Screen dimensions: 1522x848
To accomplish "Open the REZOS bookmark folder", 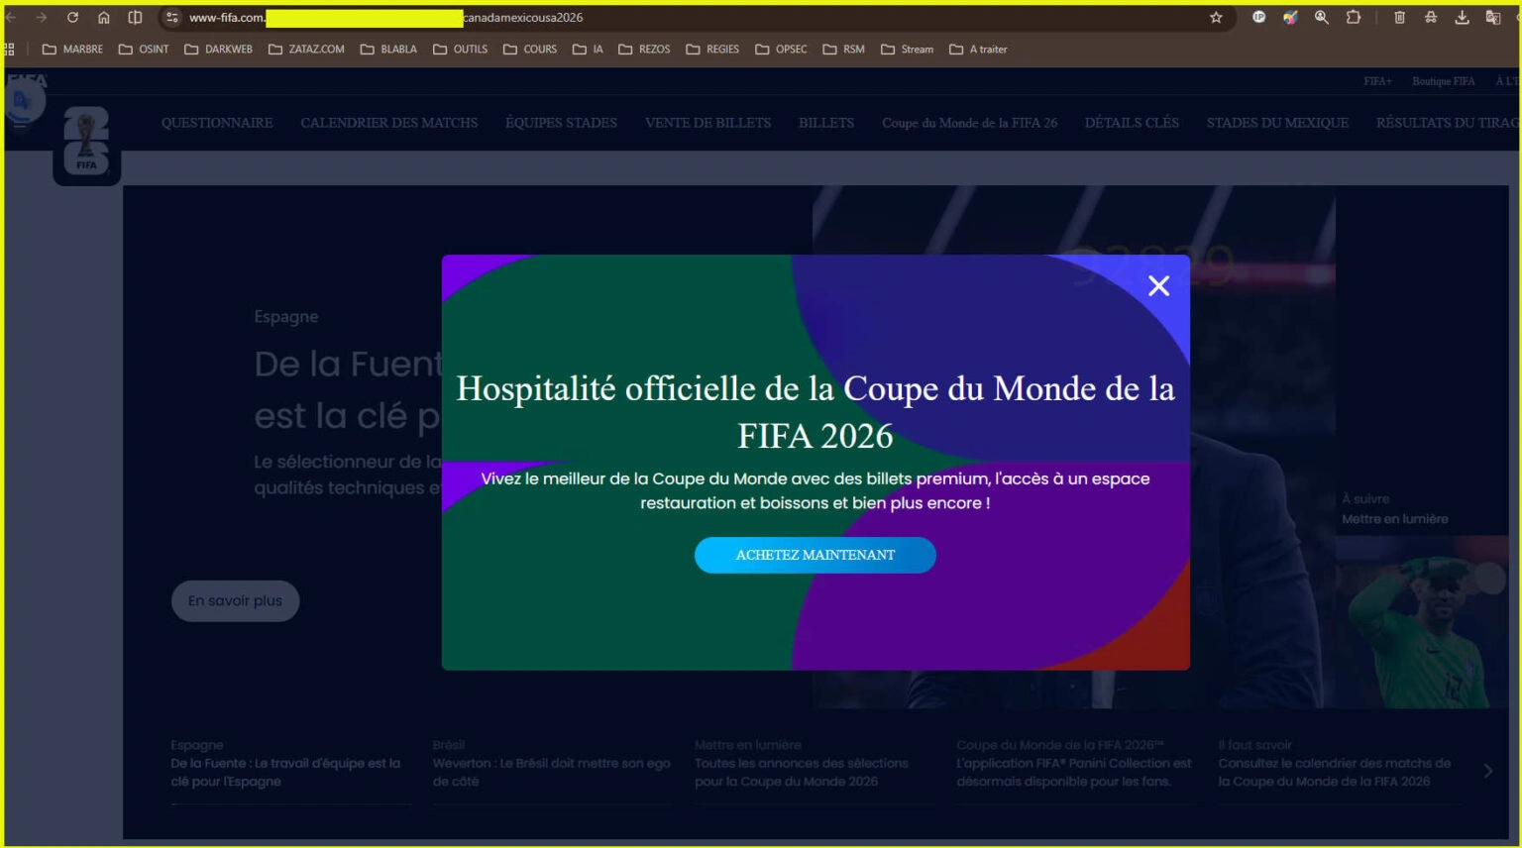I will tap(644, 50).
